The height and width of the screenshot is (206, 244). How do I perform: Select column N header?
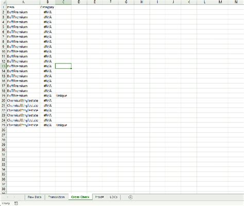tap(236, 2)
